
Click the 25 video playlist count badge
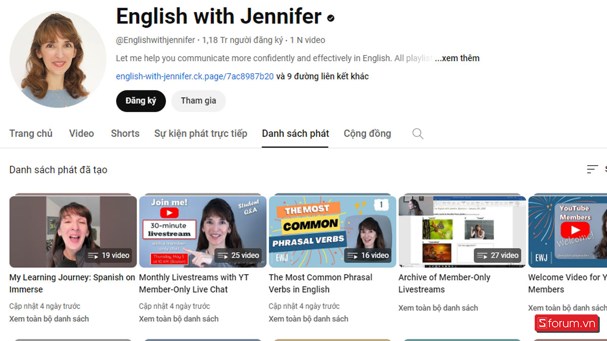coord(238,255)
